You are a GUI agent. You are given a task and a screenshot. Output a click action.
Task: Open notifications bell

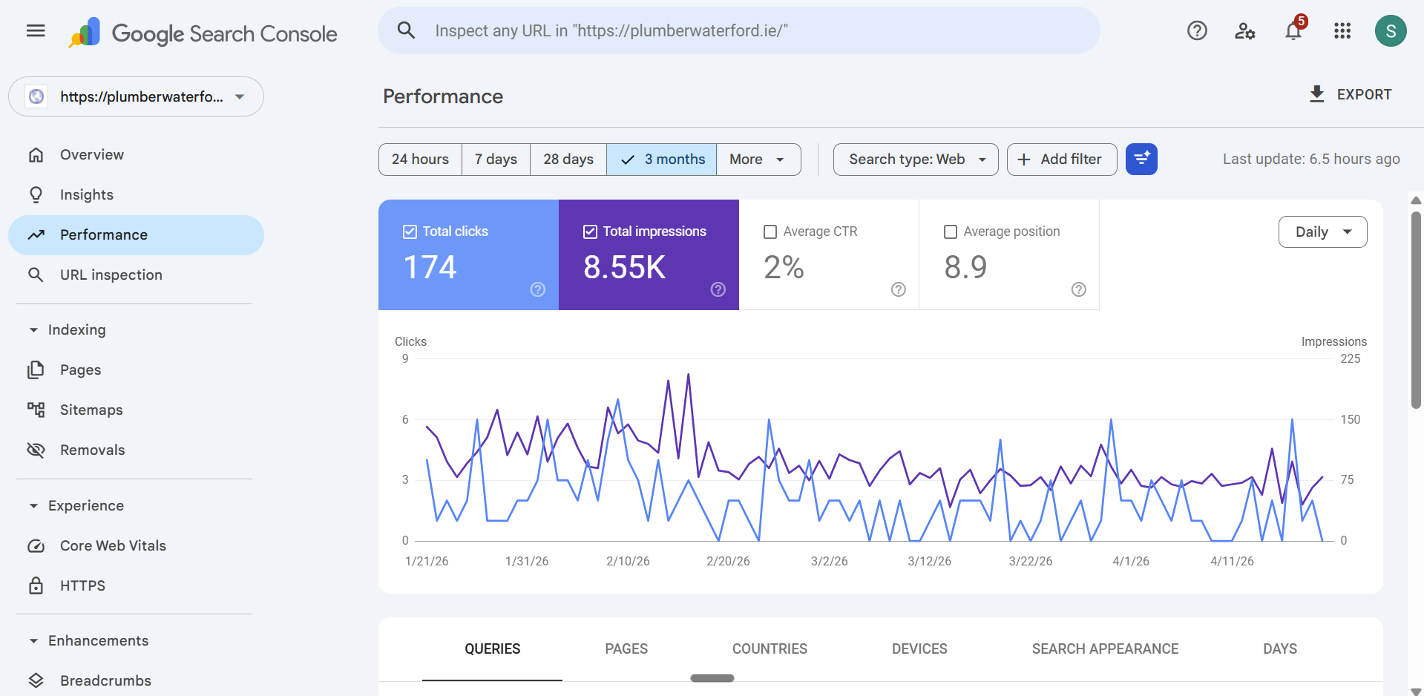tap(1293, 30)
